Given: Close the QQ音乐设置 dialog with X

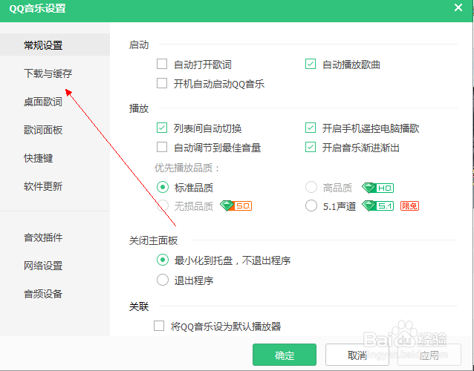Looking at the screenshot, I should pyautogui.click(x=458, y=7).
